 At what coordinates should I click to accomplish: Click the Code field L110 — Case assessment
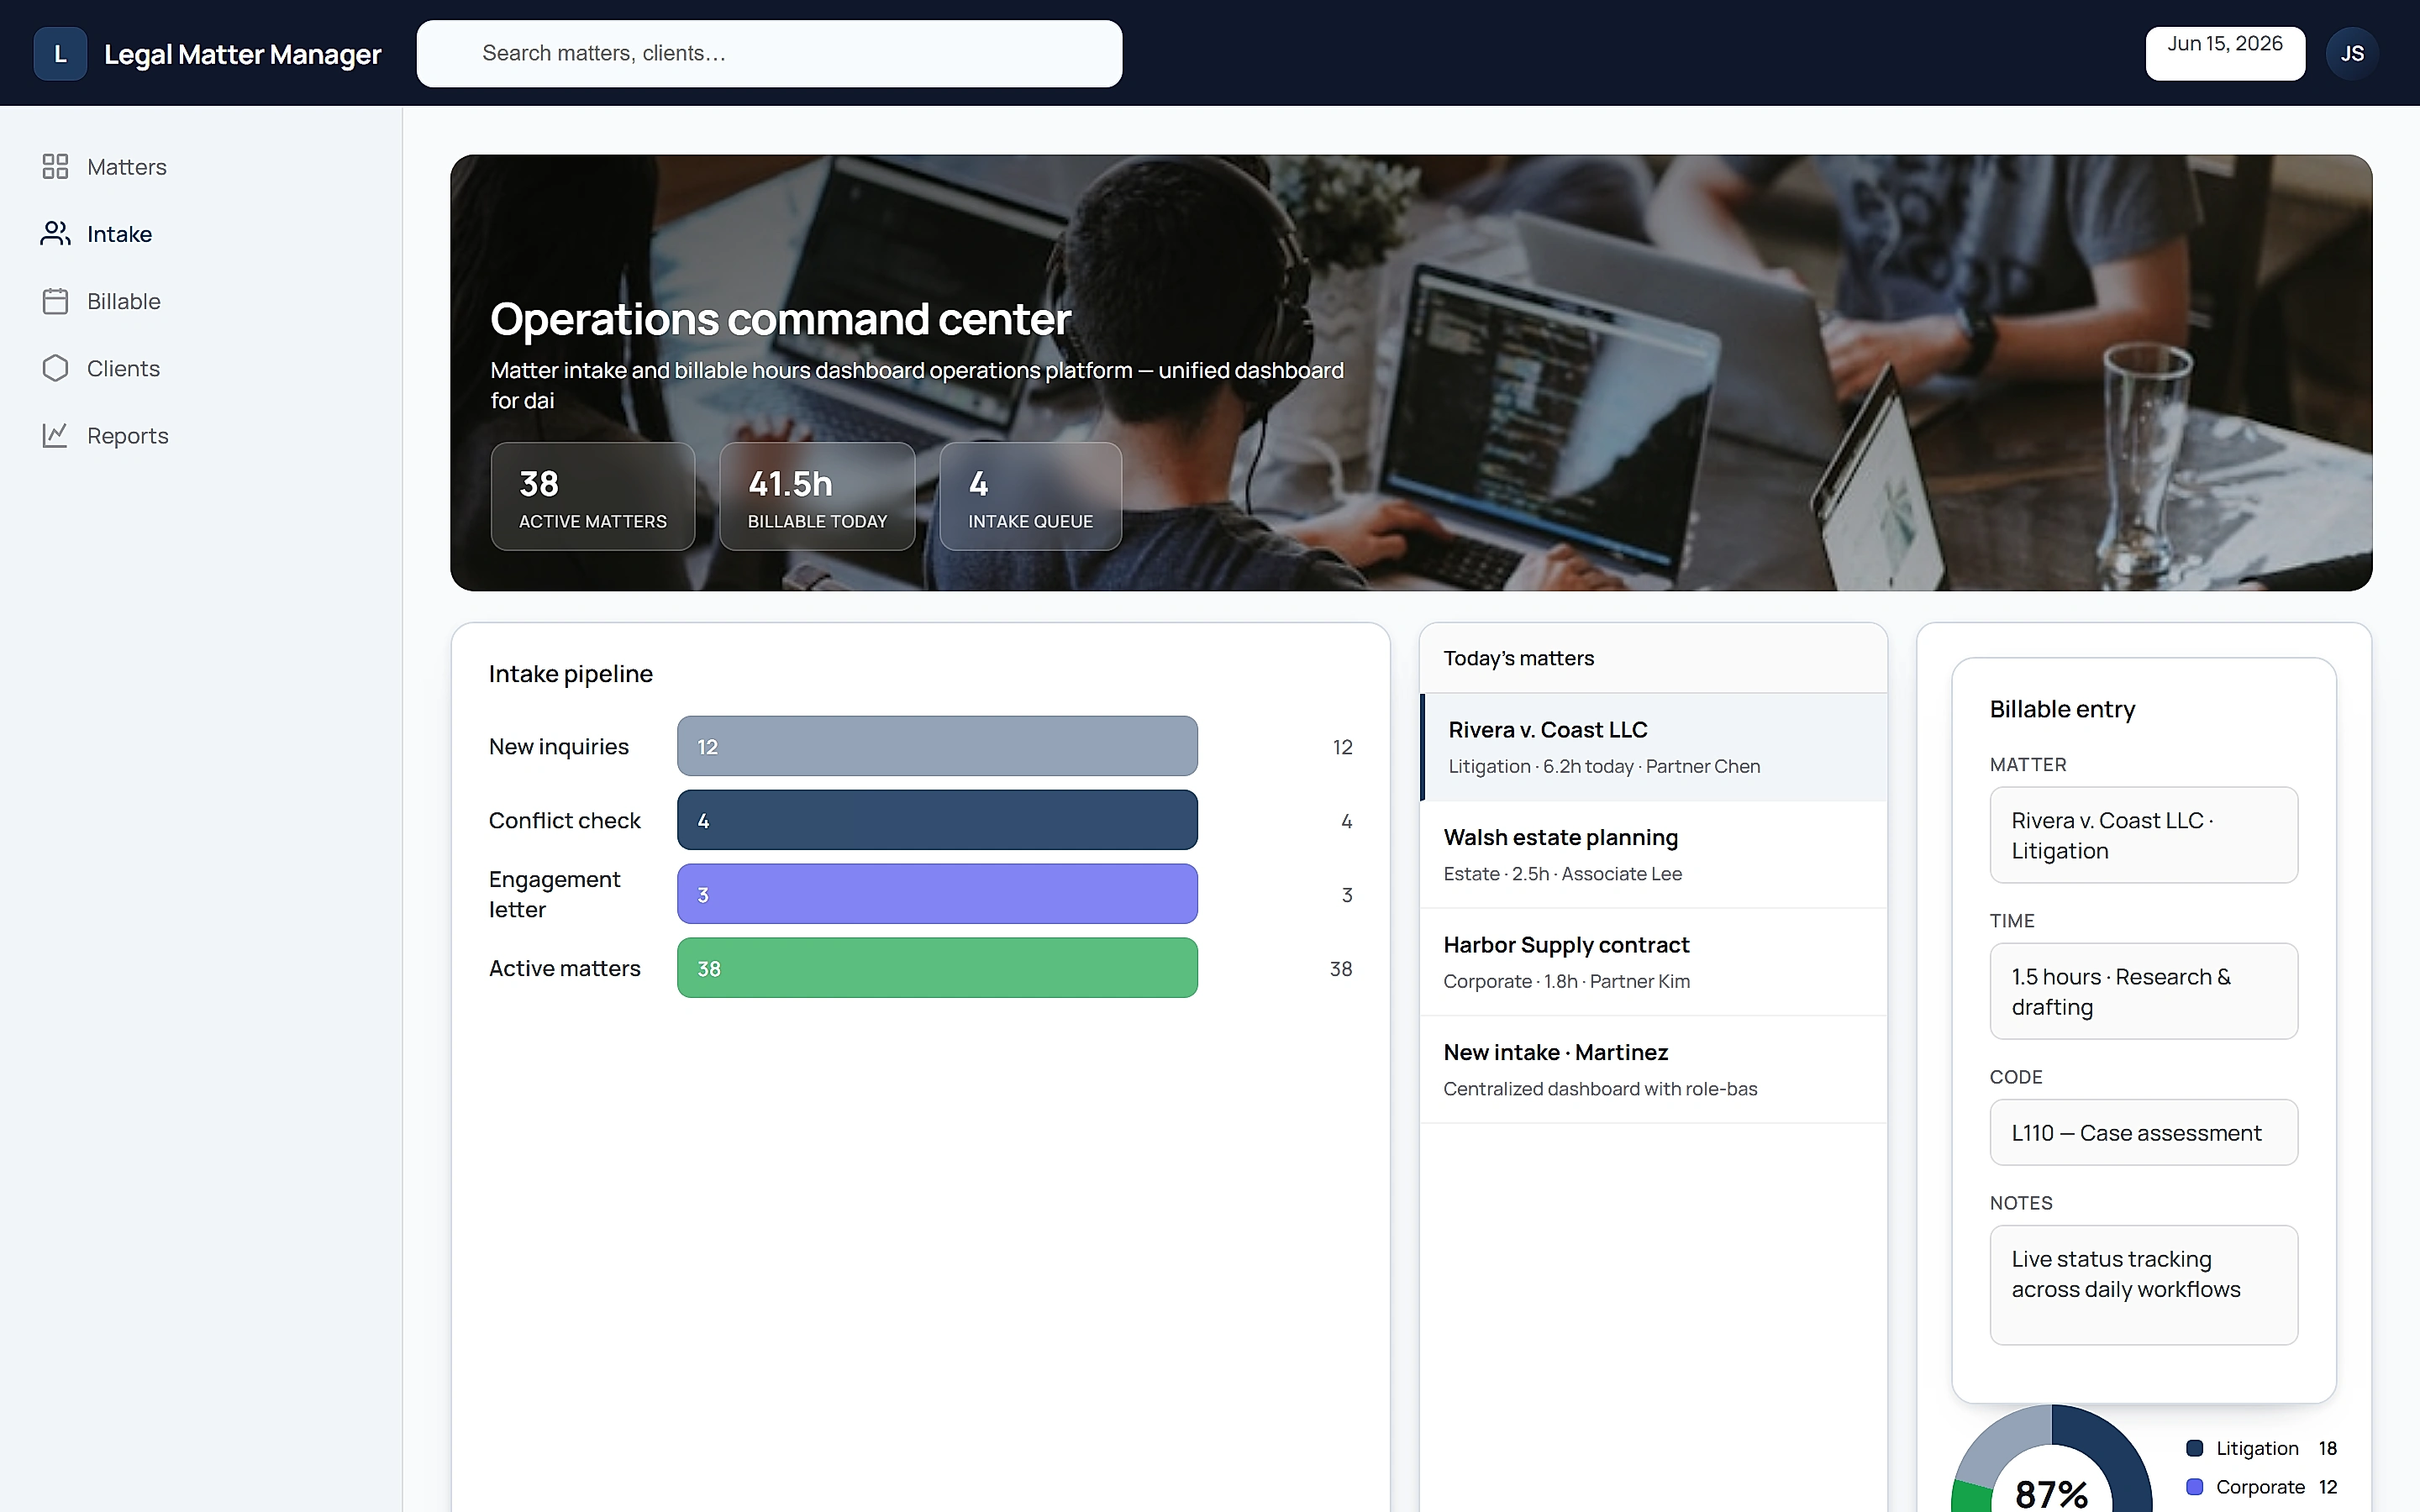2143,1132
